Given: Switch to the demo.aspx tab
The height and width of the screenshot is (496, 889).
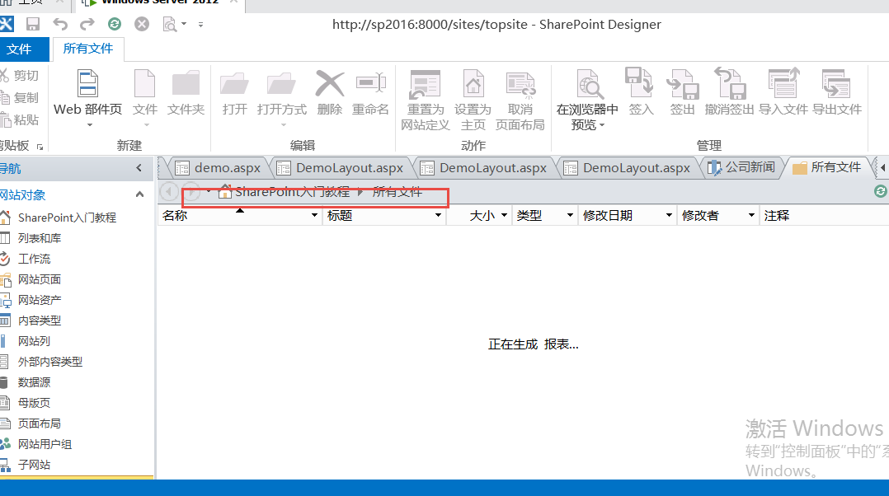Looking at the screenshot, I should tap(219, 167).
